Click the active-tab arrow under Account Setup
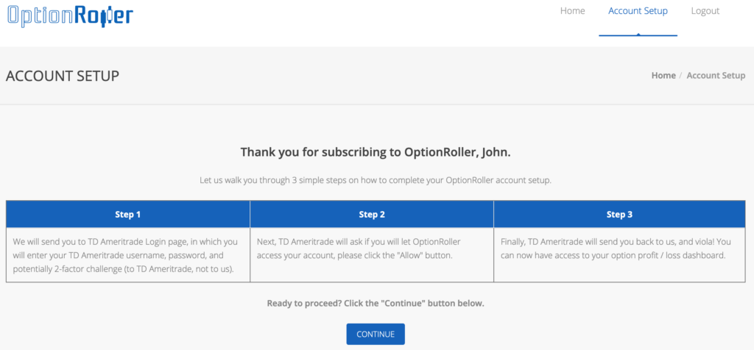 point(638,34)
